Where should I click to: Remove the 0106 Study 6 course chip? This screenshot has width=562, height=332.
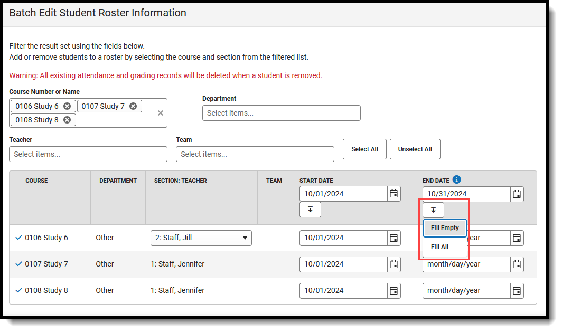67,106
